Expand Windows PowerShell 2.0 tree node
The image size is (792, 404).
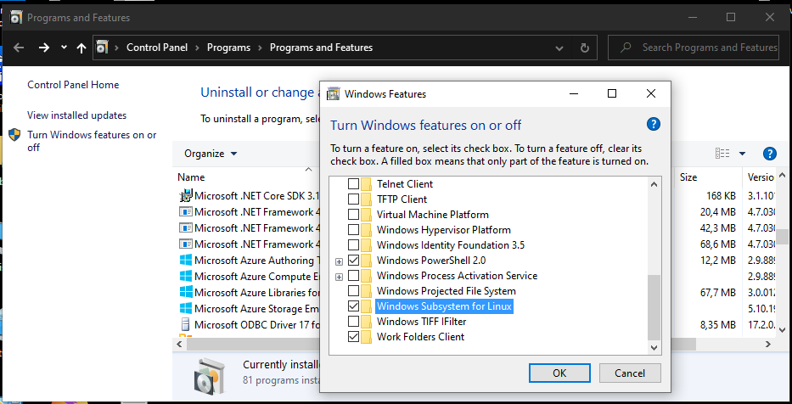339,261
